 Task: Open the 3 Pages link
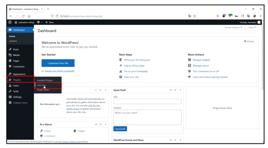[81, 131]
